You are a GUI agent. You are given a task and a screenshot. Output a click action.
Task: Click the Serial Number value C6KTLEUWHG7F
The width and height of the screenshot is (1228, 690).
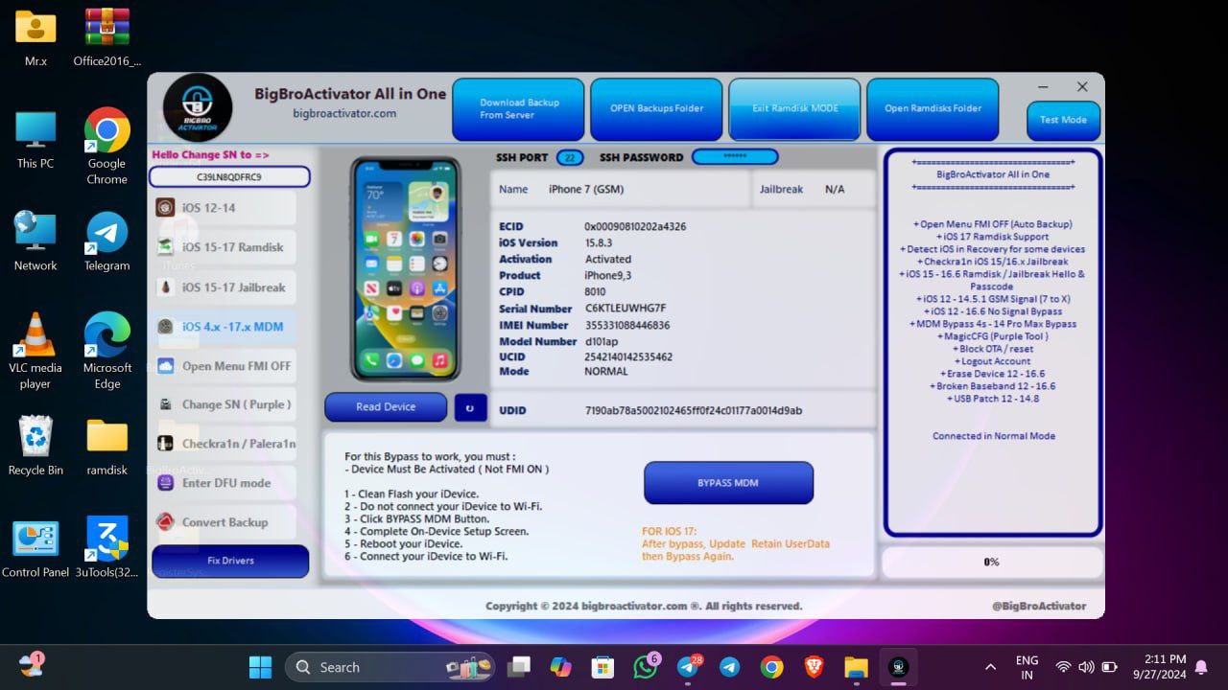(626, 309)
